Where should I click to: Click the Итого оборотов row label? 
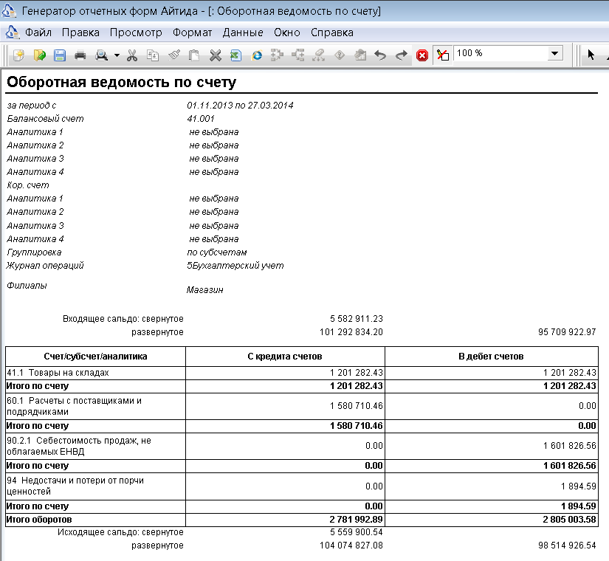[x=39, y=520]
